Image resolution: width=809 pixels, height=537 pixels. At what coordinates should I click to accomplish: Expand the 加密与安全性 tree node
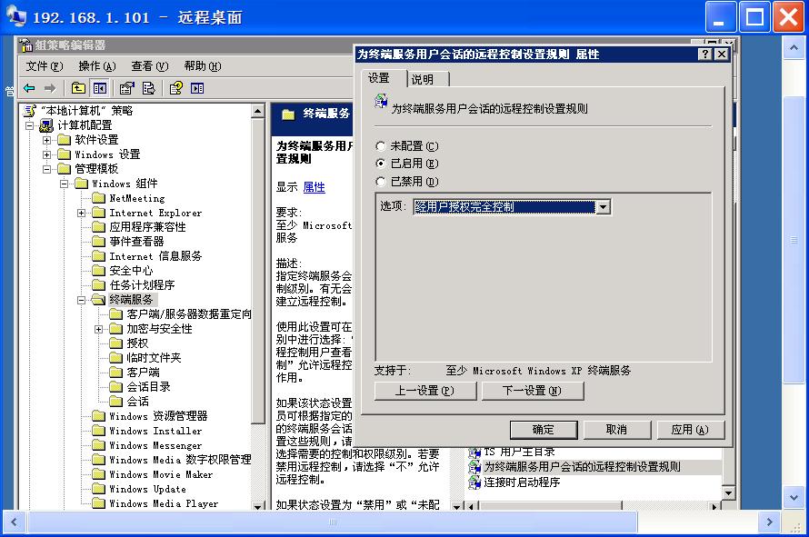98,329
